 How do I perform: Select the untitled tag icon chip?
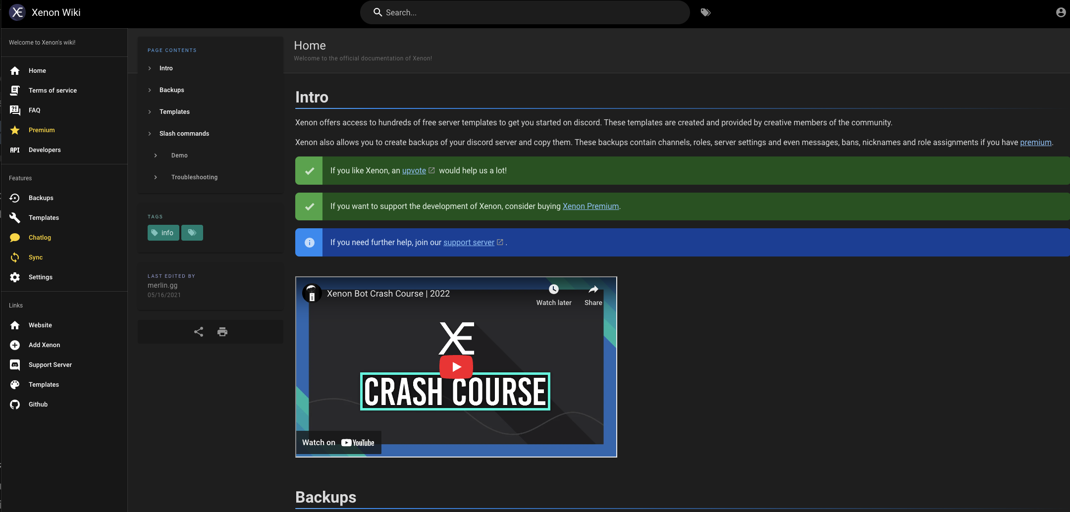click(192, 233)
